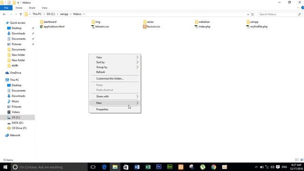The height and width of the screenshot is (171, 304).
Task: Select the img folder
Action: click(96, 22)
